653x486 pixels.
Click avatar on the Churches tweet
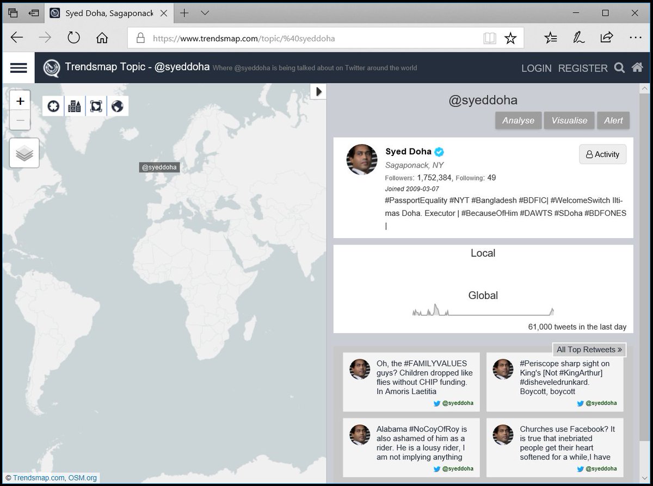click(x=503, y=435)
